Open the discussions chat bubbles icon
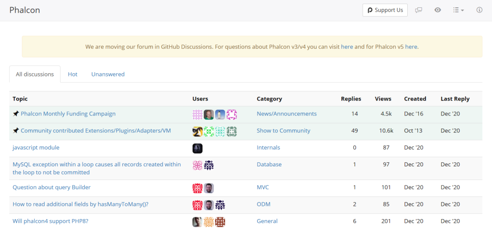This screenshot has width=492, height=230. 418,10
